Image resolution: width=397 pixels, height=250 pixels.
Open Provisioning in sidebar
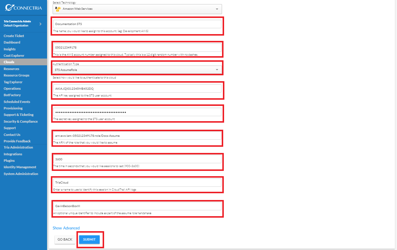tap(13, 108)
